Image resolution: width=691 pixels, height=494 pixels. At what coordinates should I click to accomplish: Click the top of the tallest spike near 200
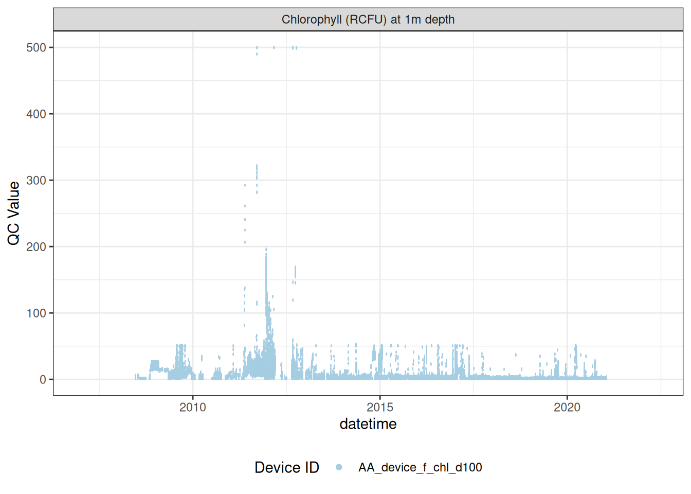click(266, 250)
